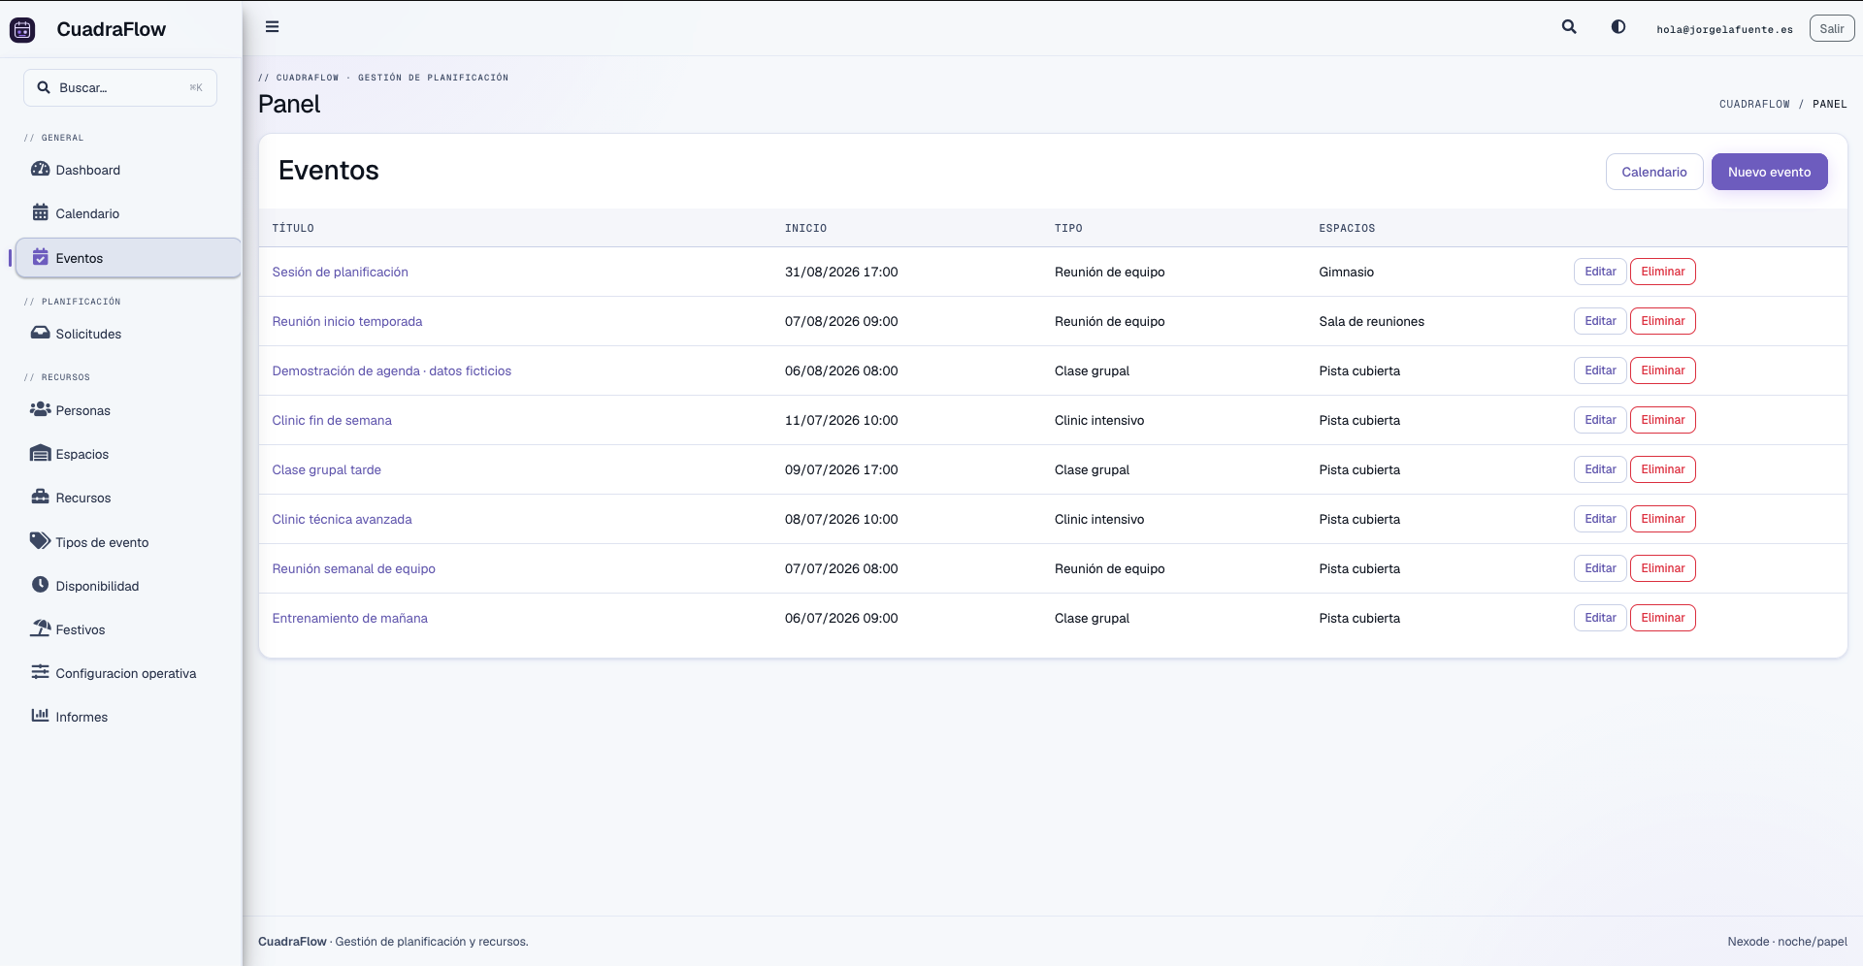The width and height of the screenshot is (1863, 966).
Task: Open Demostración de agenda event link
Action: (391, 370)
